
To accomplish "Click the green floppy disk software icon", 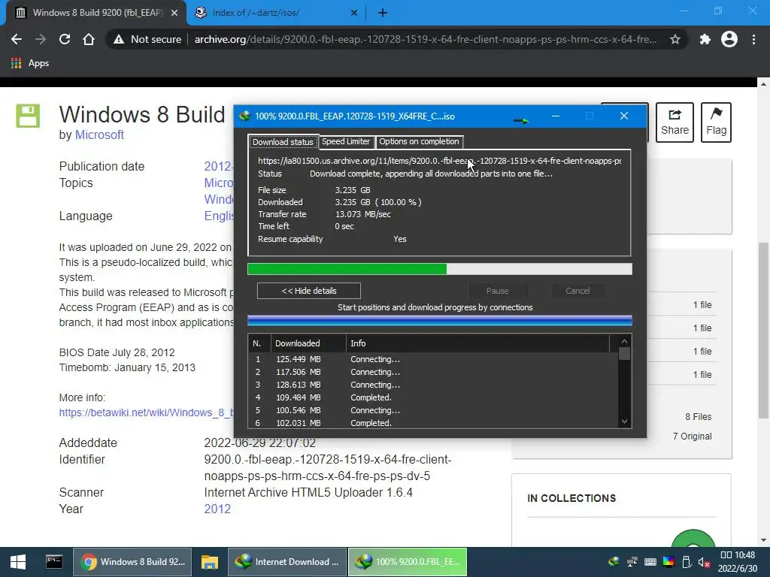I will coord(28,116).
